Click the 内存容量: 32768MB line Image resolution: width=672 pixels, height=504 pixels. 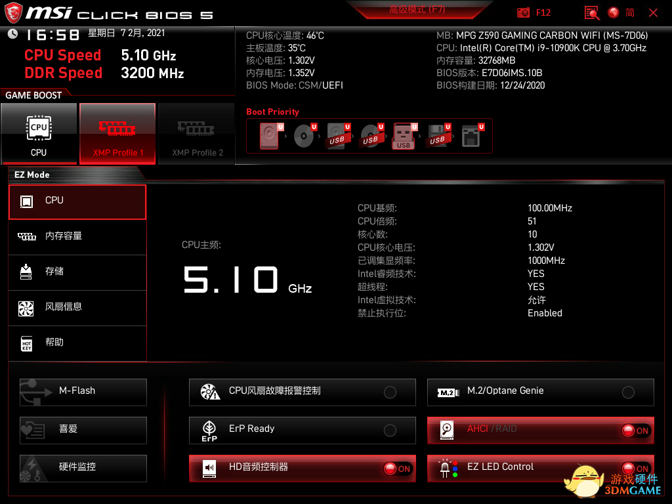[x=476, y=60]
